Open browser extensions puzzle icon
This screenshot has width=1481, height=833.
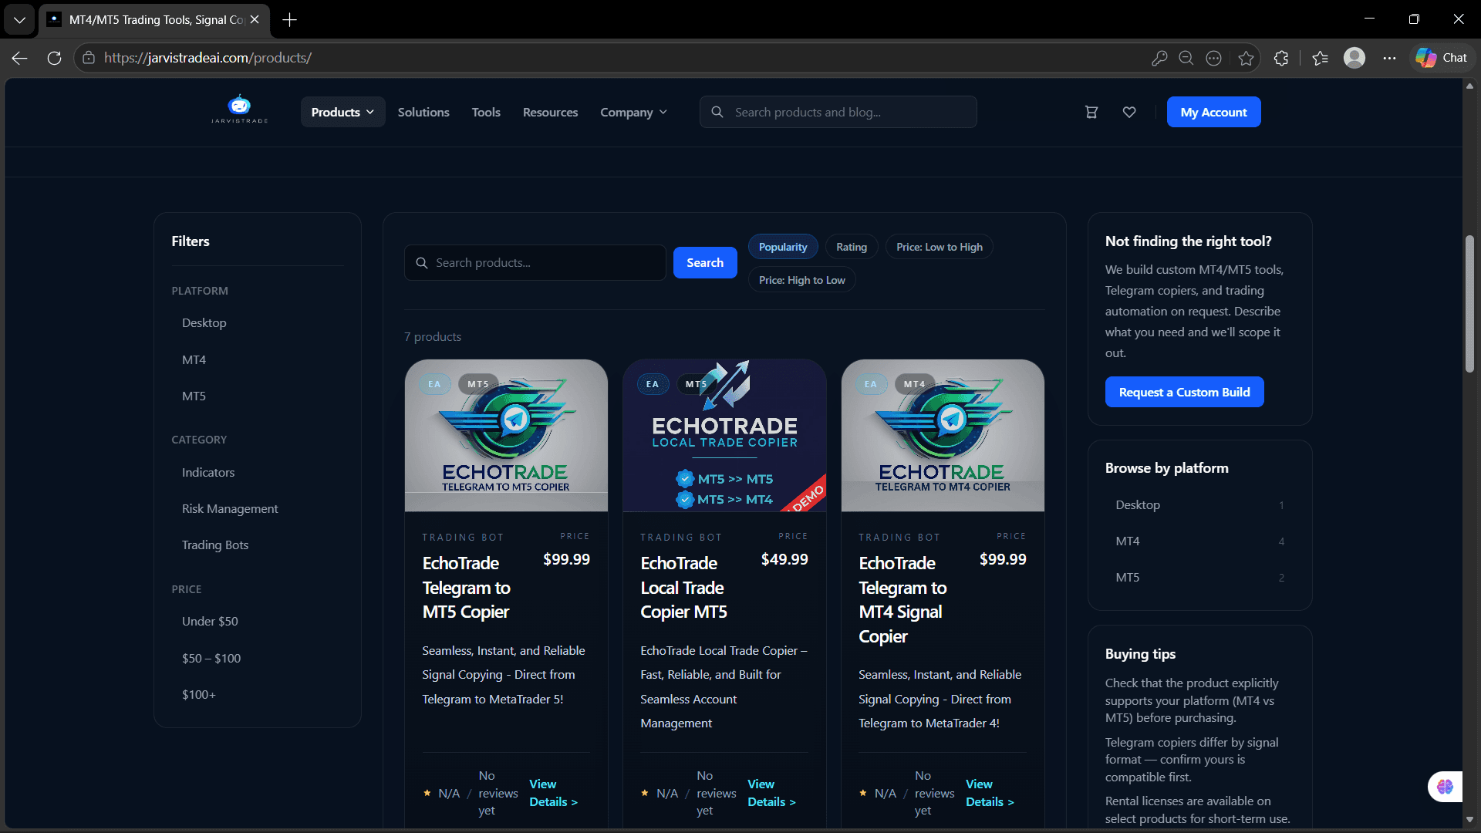(x=1281, y=58)
